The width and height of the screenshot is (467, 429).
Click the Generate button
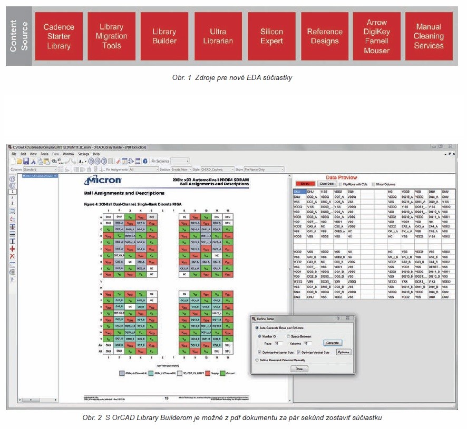click(333, 343)
